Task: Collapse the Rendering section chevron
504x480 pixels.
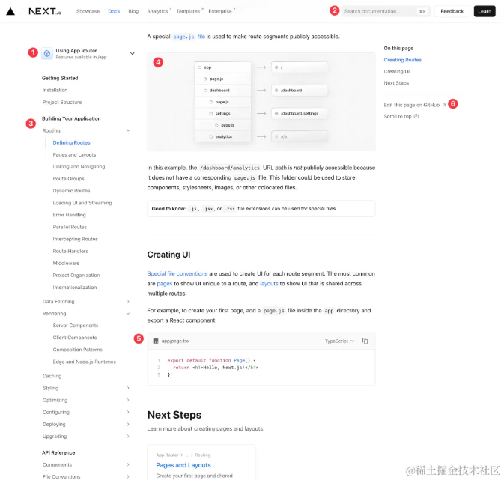Action: [128, 314]
